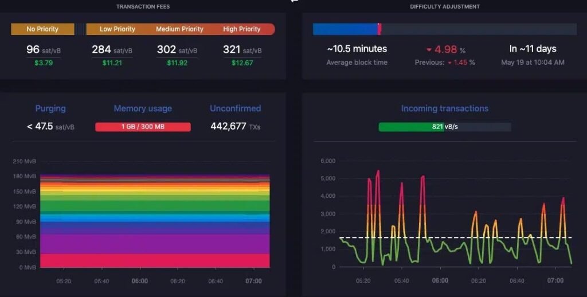
Task: Click the red down arrow beside 4.98%
Action: click(x=429, y=49)
